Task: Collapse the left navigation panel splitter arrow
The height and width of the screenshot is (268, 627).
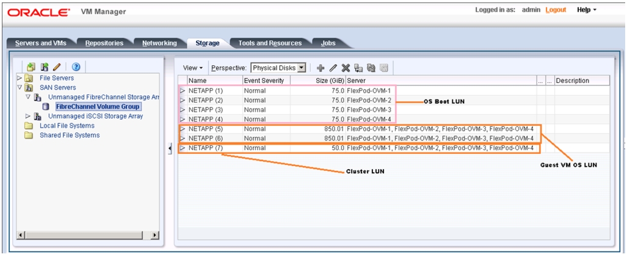Action: pos(170,149)
